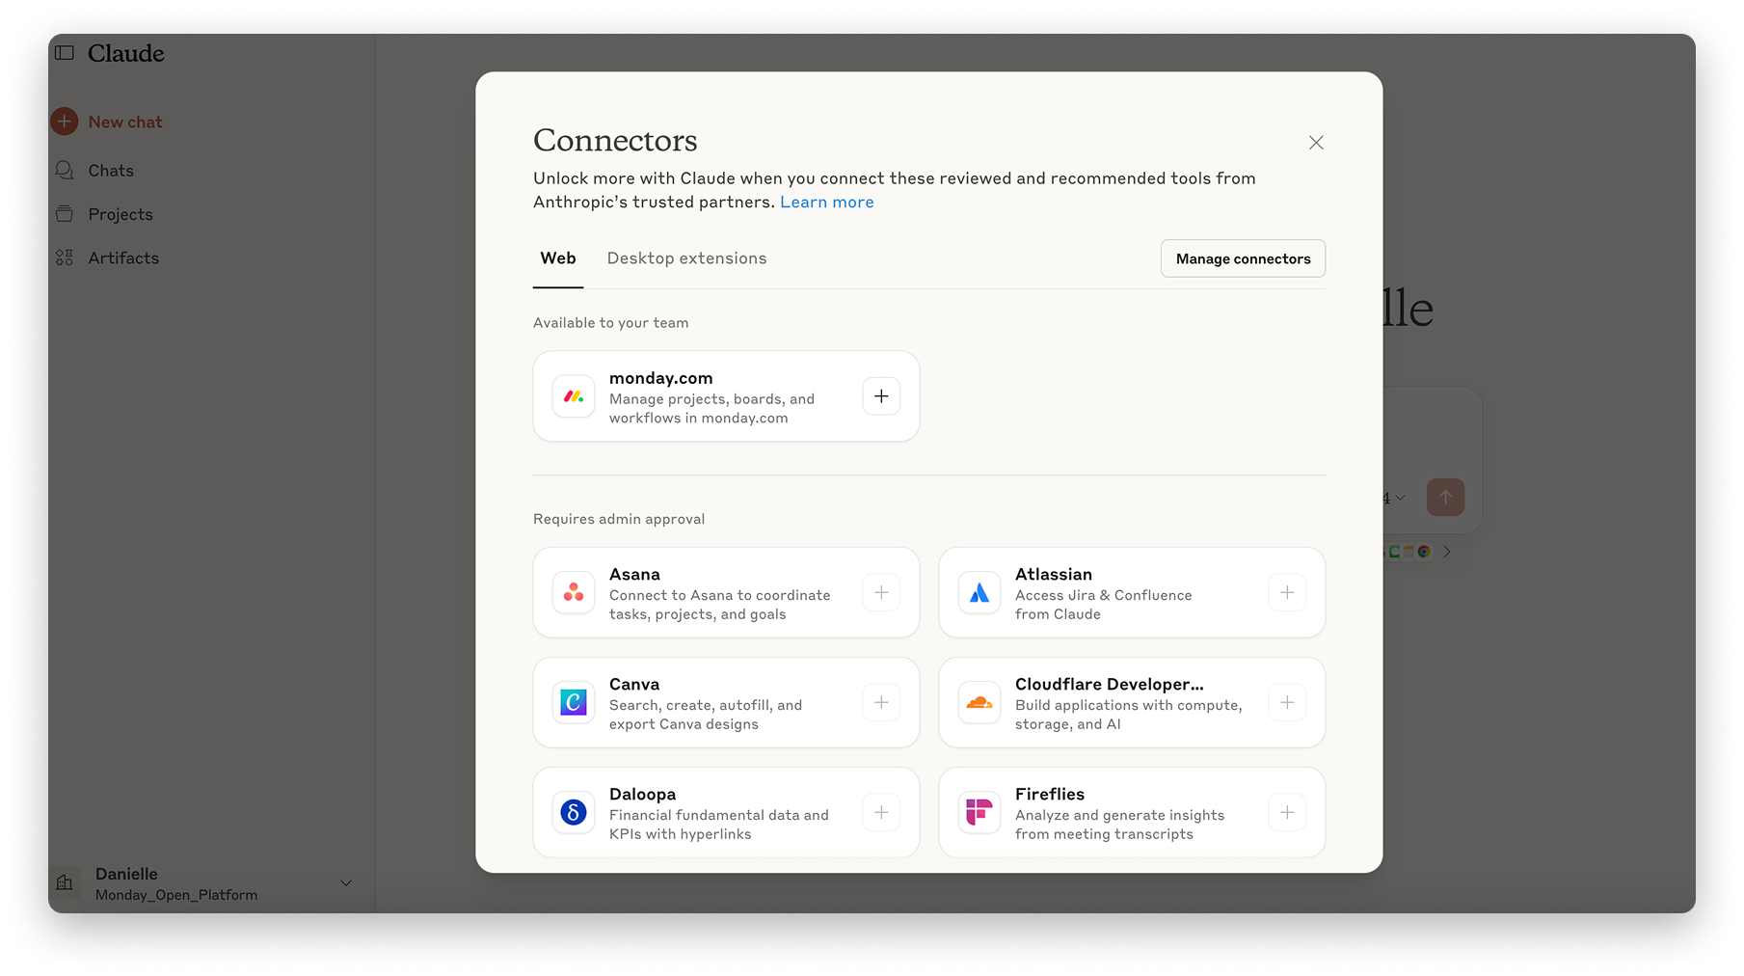Click the Manage connectors button
The height and width of the screenshot is (976, 1744).
[x=1243, y=258]
